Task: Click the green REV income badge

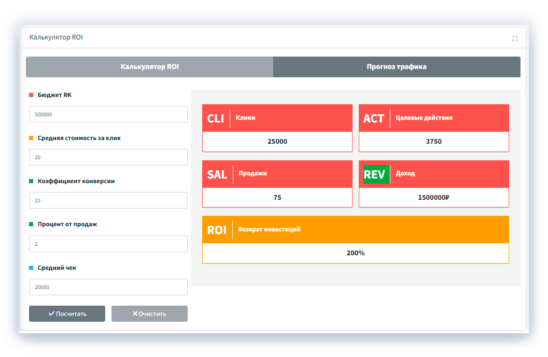Action: 374,174
